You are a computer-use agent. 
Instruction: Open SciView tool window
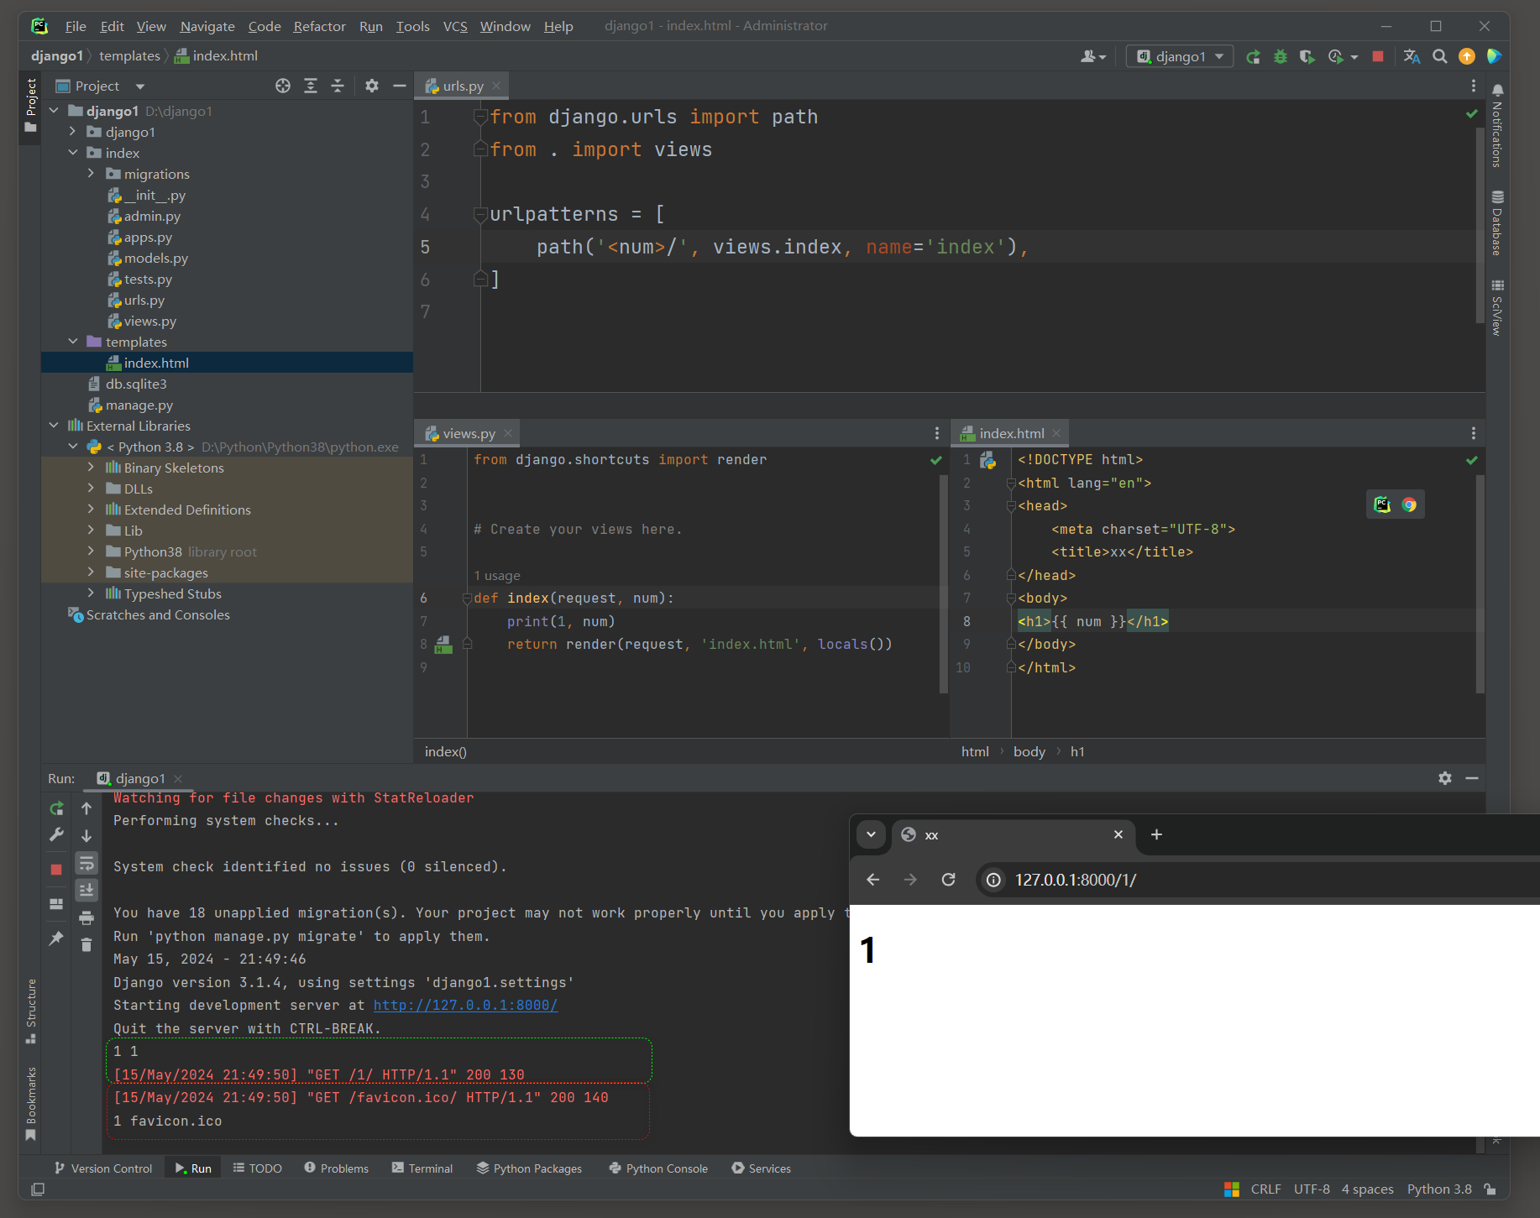[1497, 307]
